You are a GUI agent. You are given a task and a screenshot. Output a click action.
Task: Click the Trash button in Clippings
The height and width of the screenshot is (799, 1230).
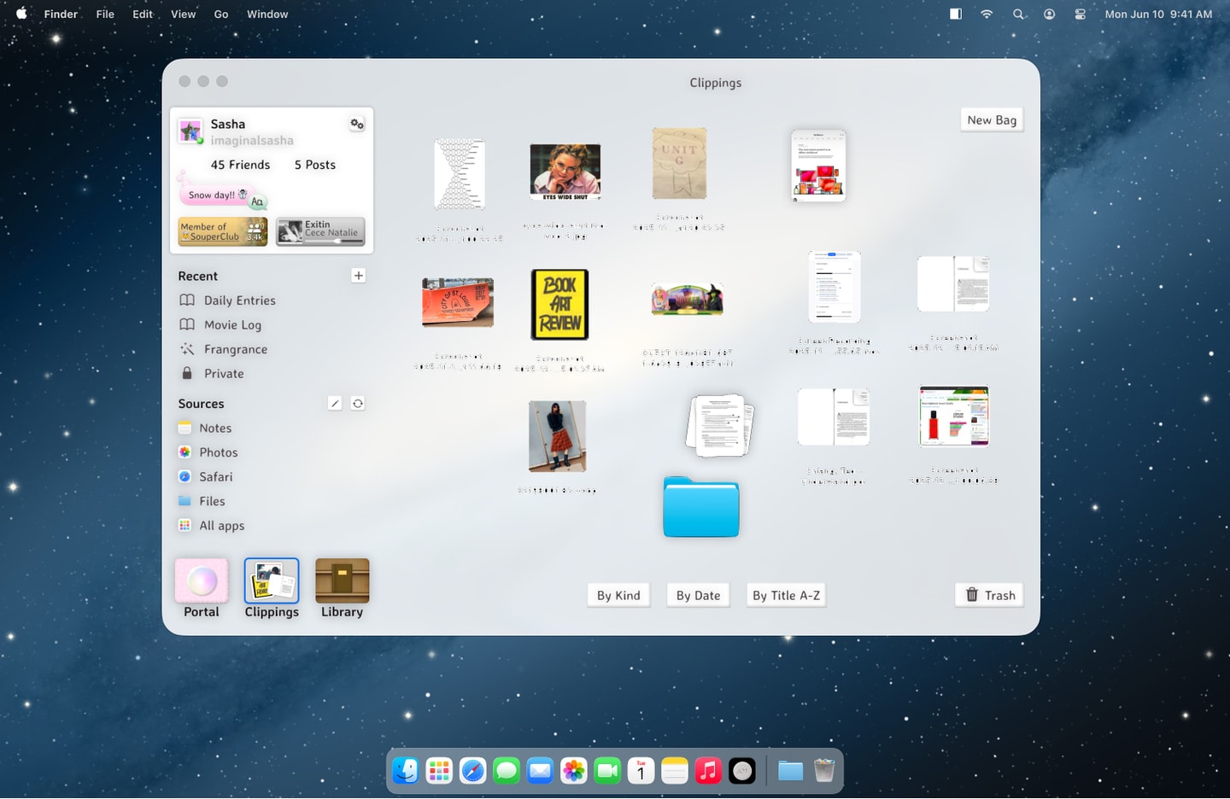tap(989, 595)
